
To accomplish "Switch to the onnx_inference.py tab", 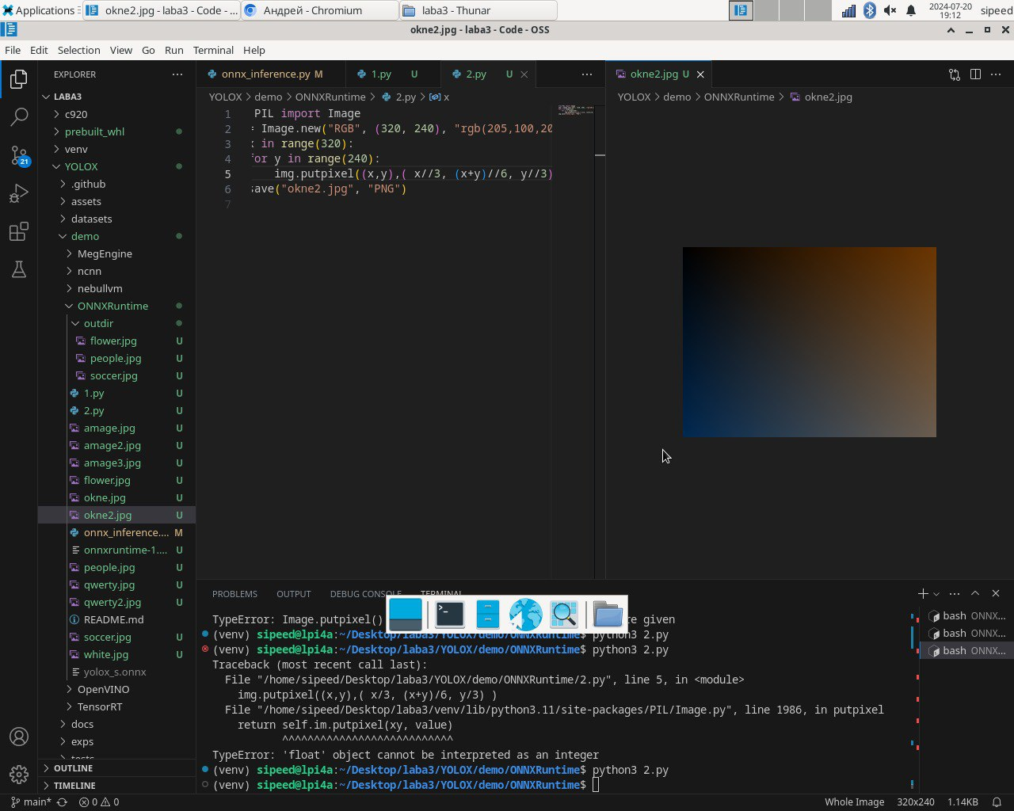I will pos(265,74).
